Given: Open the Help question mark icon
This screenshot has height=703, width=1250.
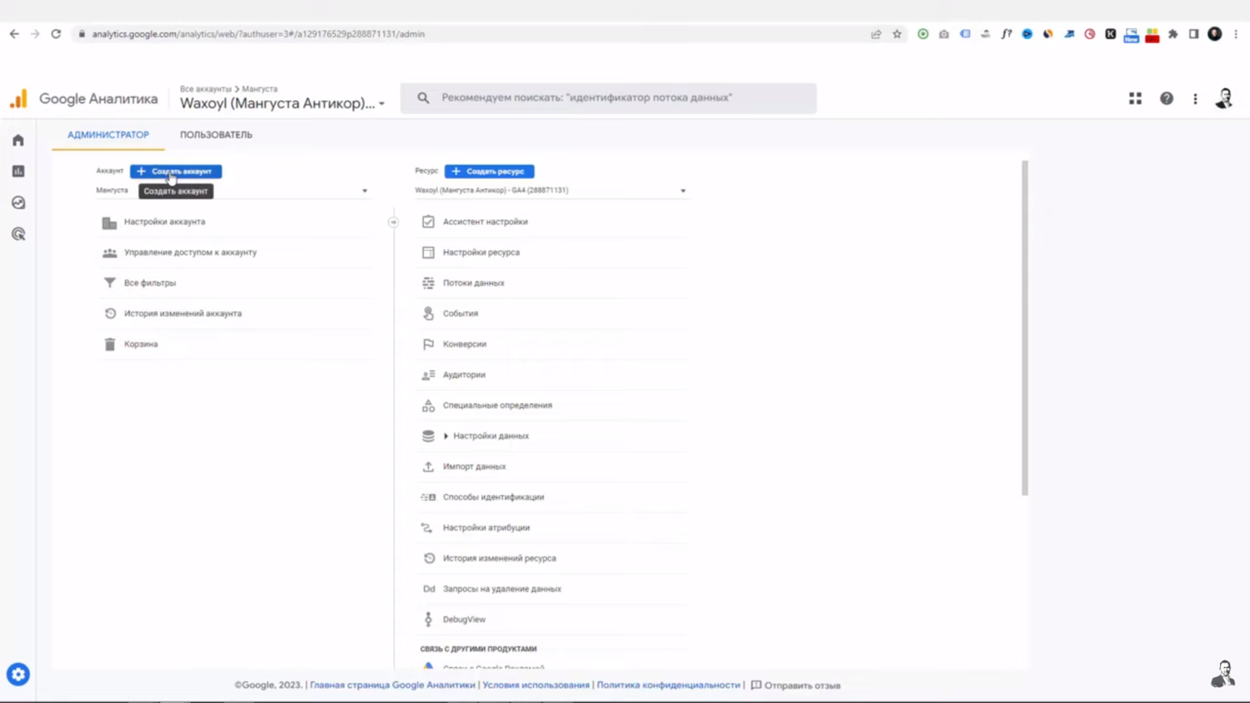Looking at the screenshot, I should click(x=1166, y=98).
